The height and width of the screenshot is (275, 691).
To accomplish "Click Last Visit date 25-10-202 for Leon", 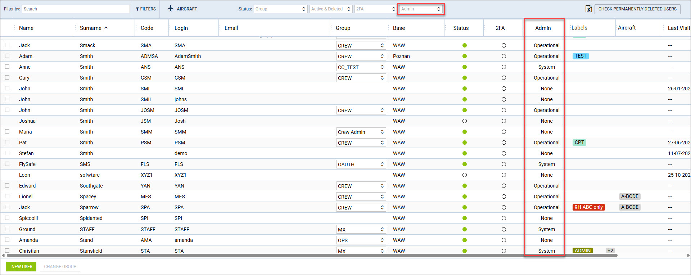I will coord(679,175).
